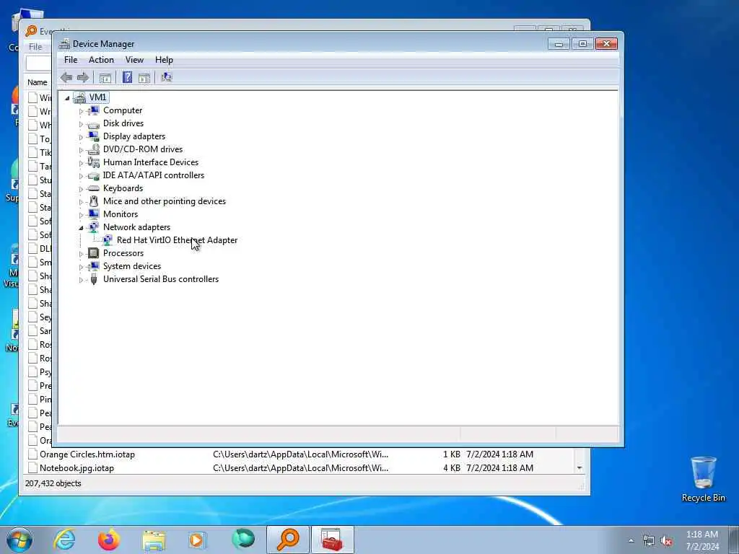Click the Windows Start button
Viewport: 739px width, 554px height.
[19, 540]
